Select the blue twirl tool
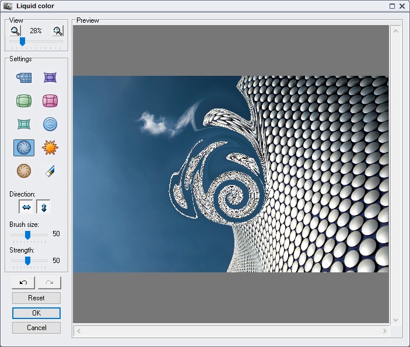Screen dimensions: 410x347 (x=24, y=148)
